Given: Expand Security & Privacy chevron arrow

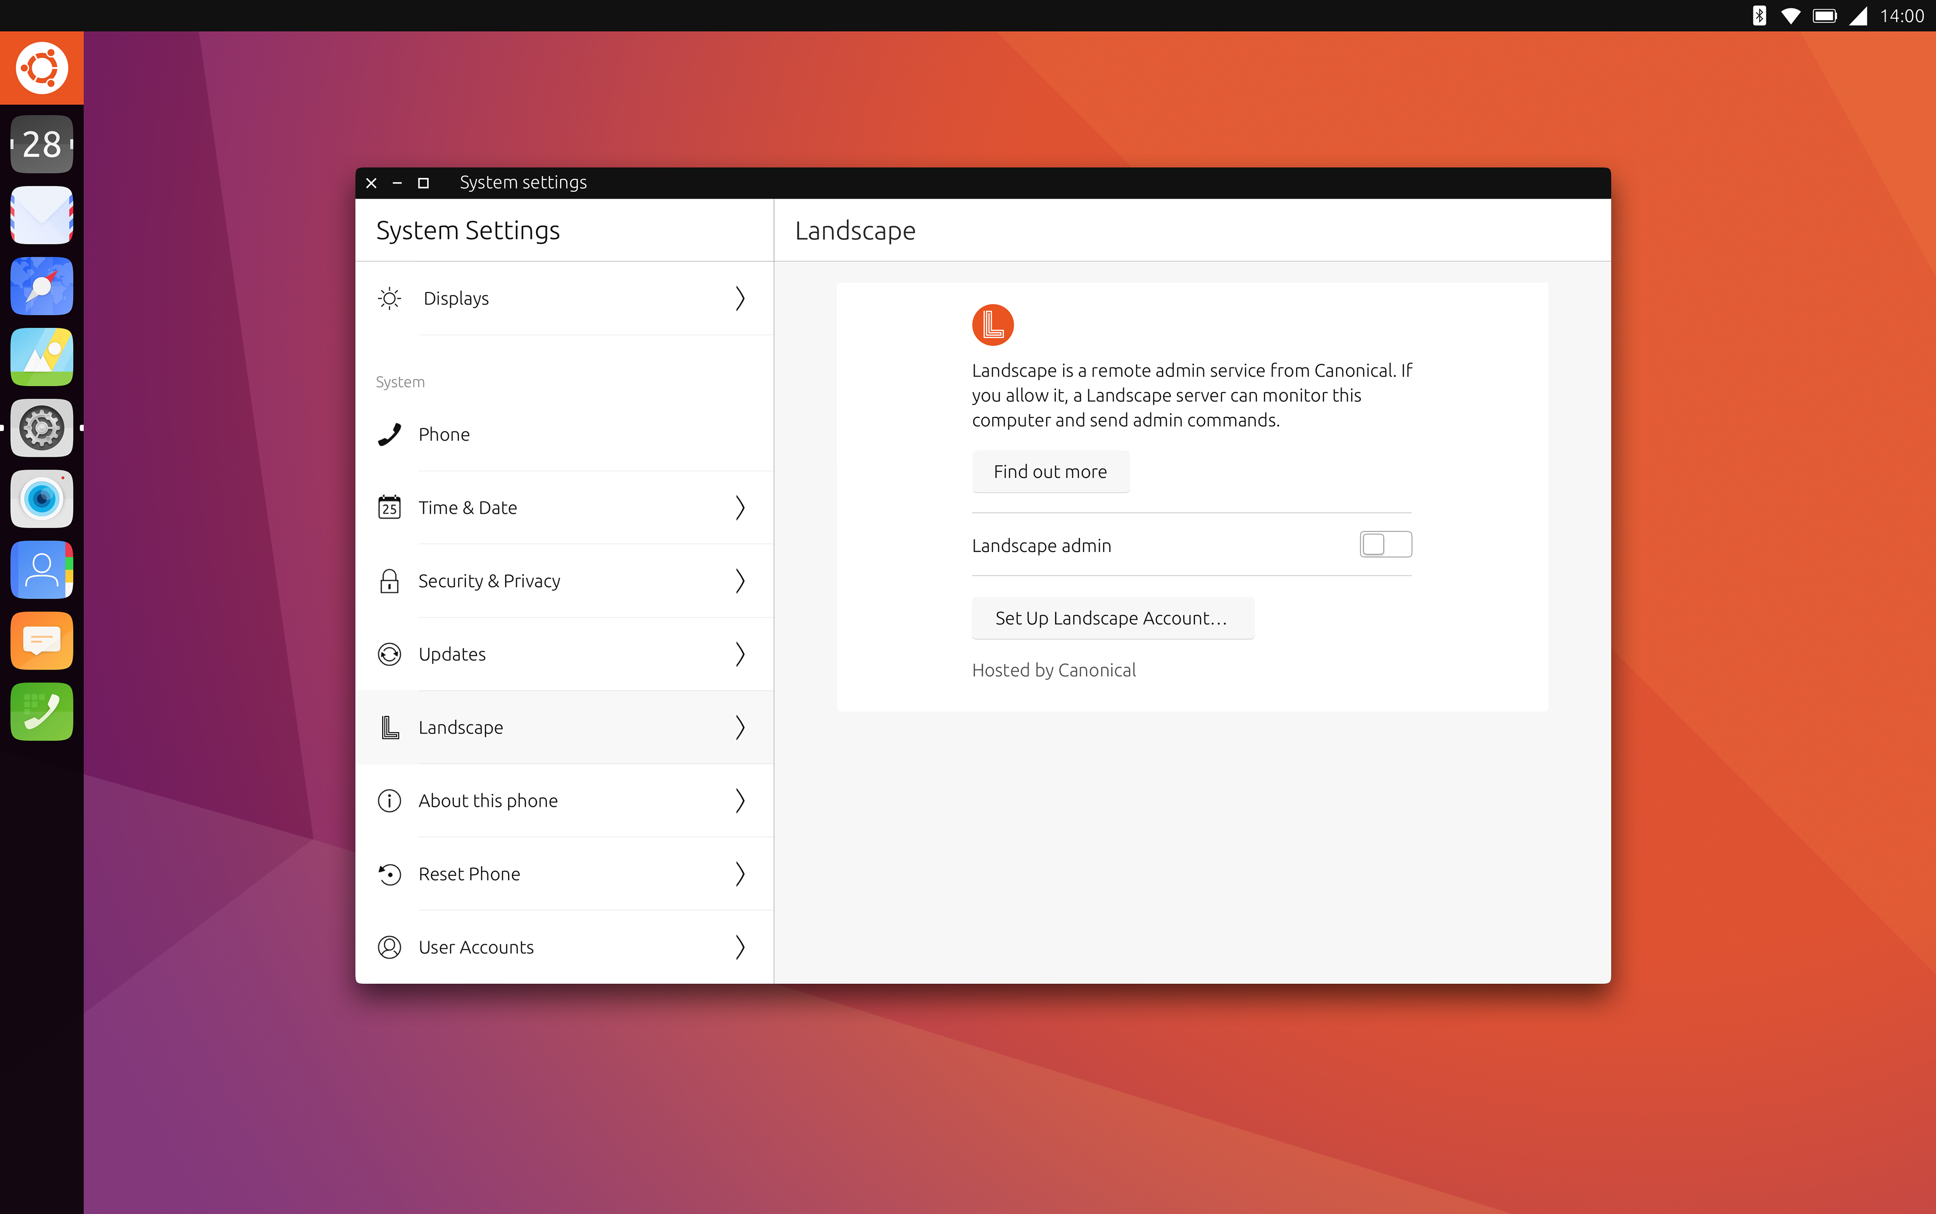Looking at the screenshot, I should (x=740, y=580).
